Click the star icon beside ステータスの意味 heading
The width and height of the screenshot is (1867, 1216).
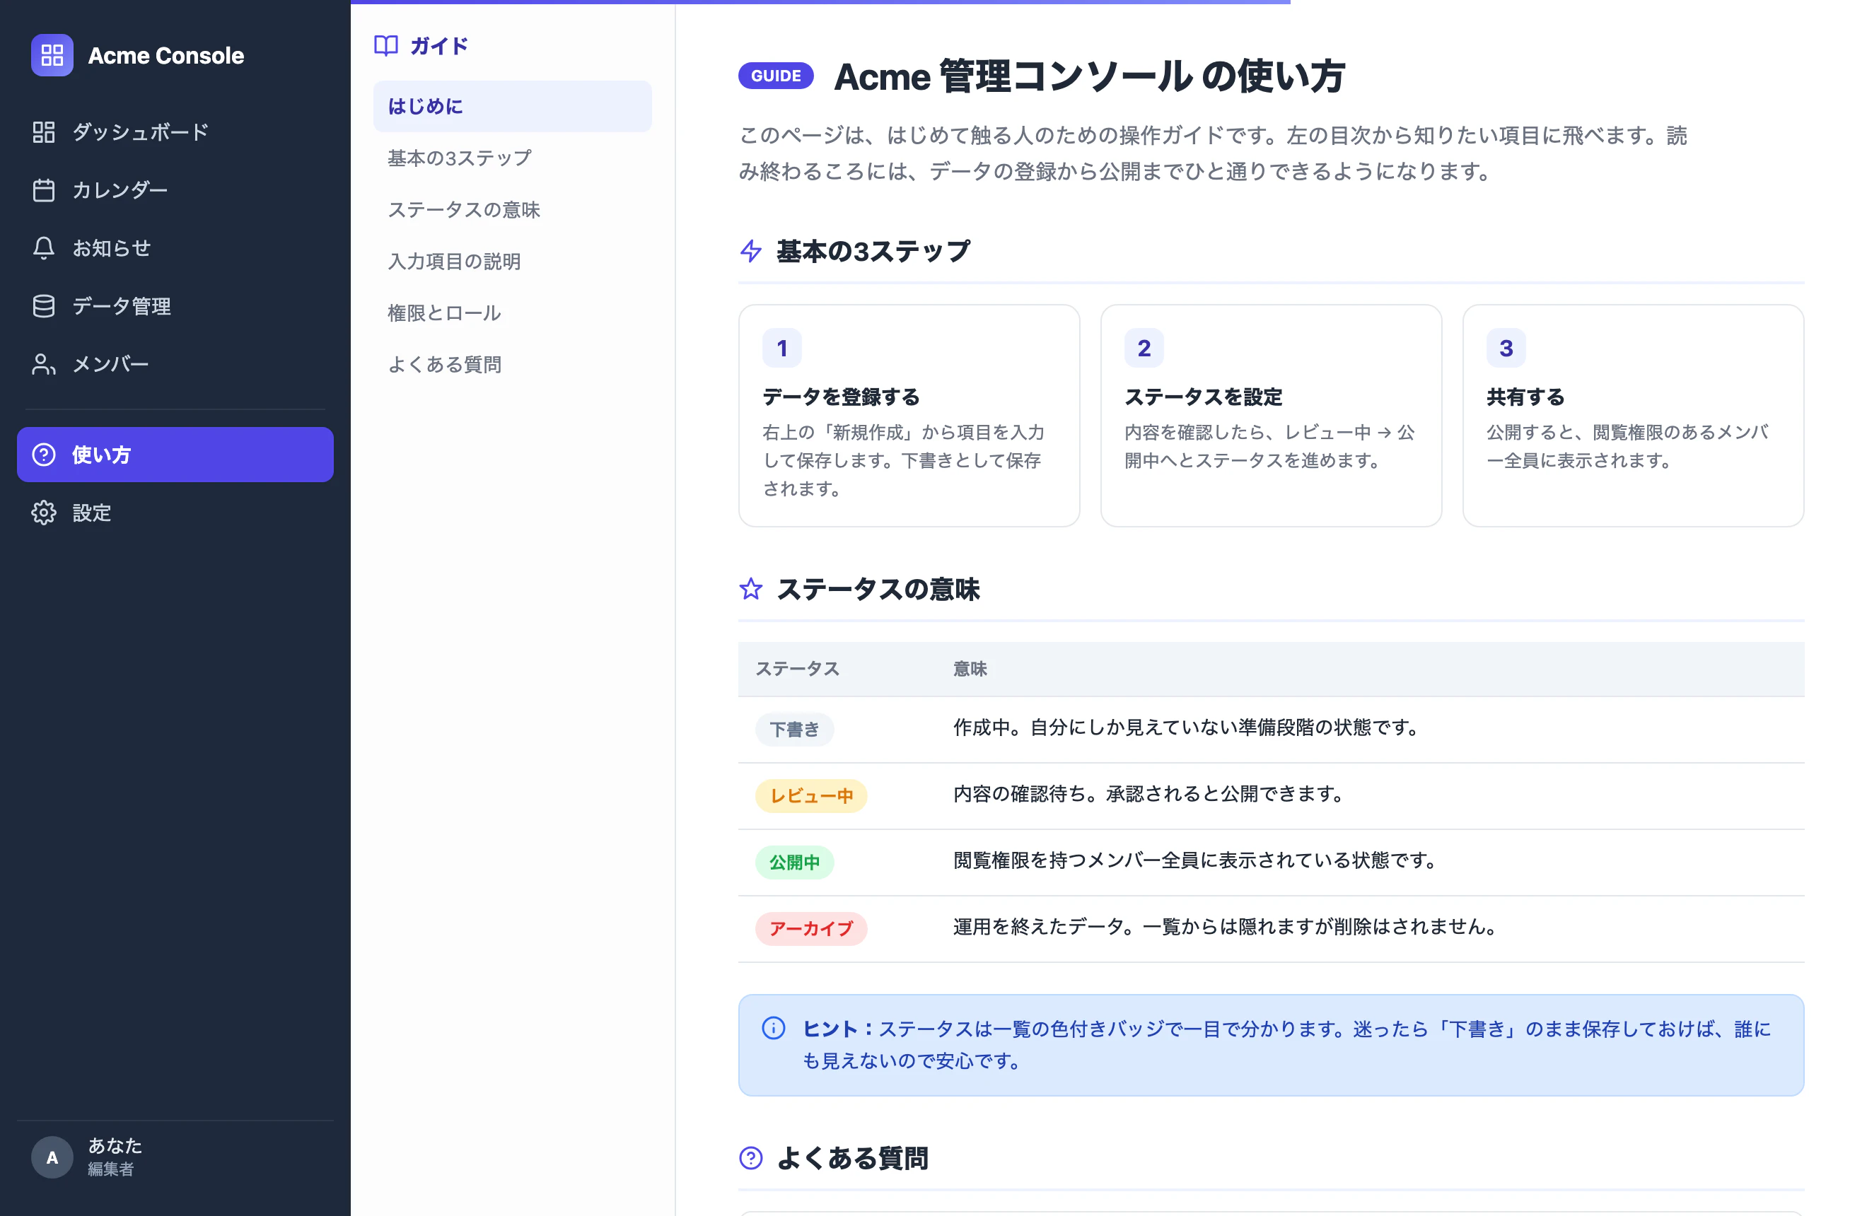751,589
